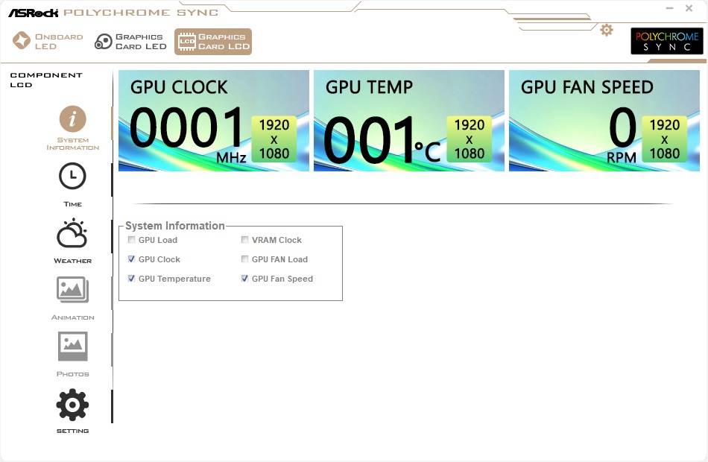The width and height of the screenshot is (708, 462).
Task: Click the GPU FAN SPEED preview panel
Action: click(604, 121)
